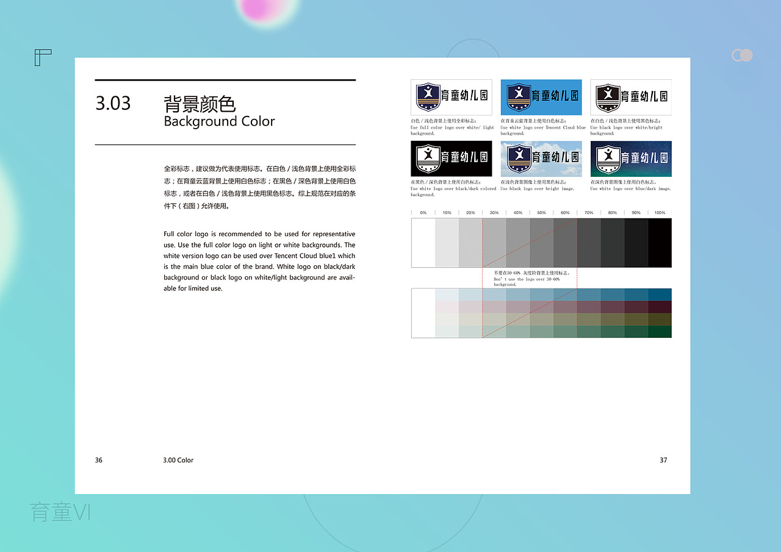Select the white logo on black background
Image resolution: width=781 pixels, height=552 pixels.
452,159
